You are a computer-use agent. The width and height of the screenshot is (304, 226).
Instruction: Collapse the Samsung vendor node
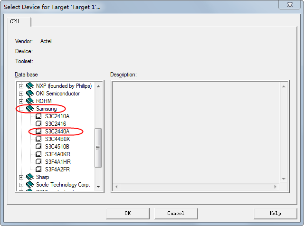(x=21, y=109)
